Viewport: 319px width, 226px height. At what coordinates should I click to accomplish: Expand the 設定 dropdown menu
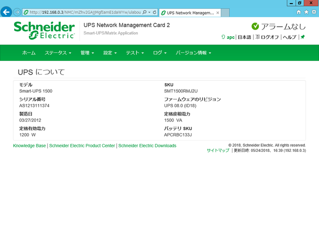pos(110,53)
